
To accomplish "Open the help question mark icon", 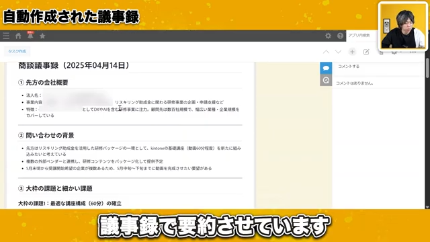I will click(x=340, y=36).
